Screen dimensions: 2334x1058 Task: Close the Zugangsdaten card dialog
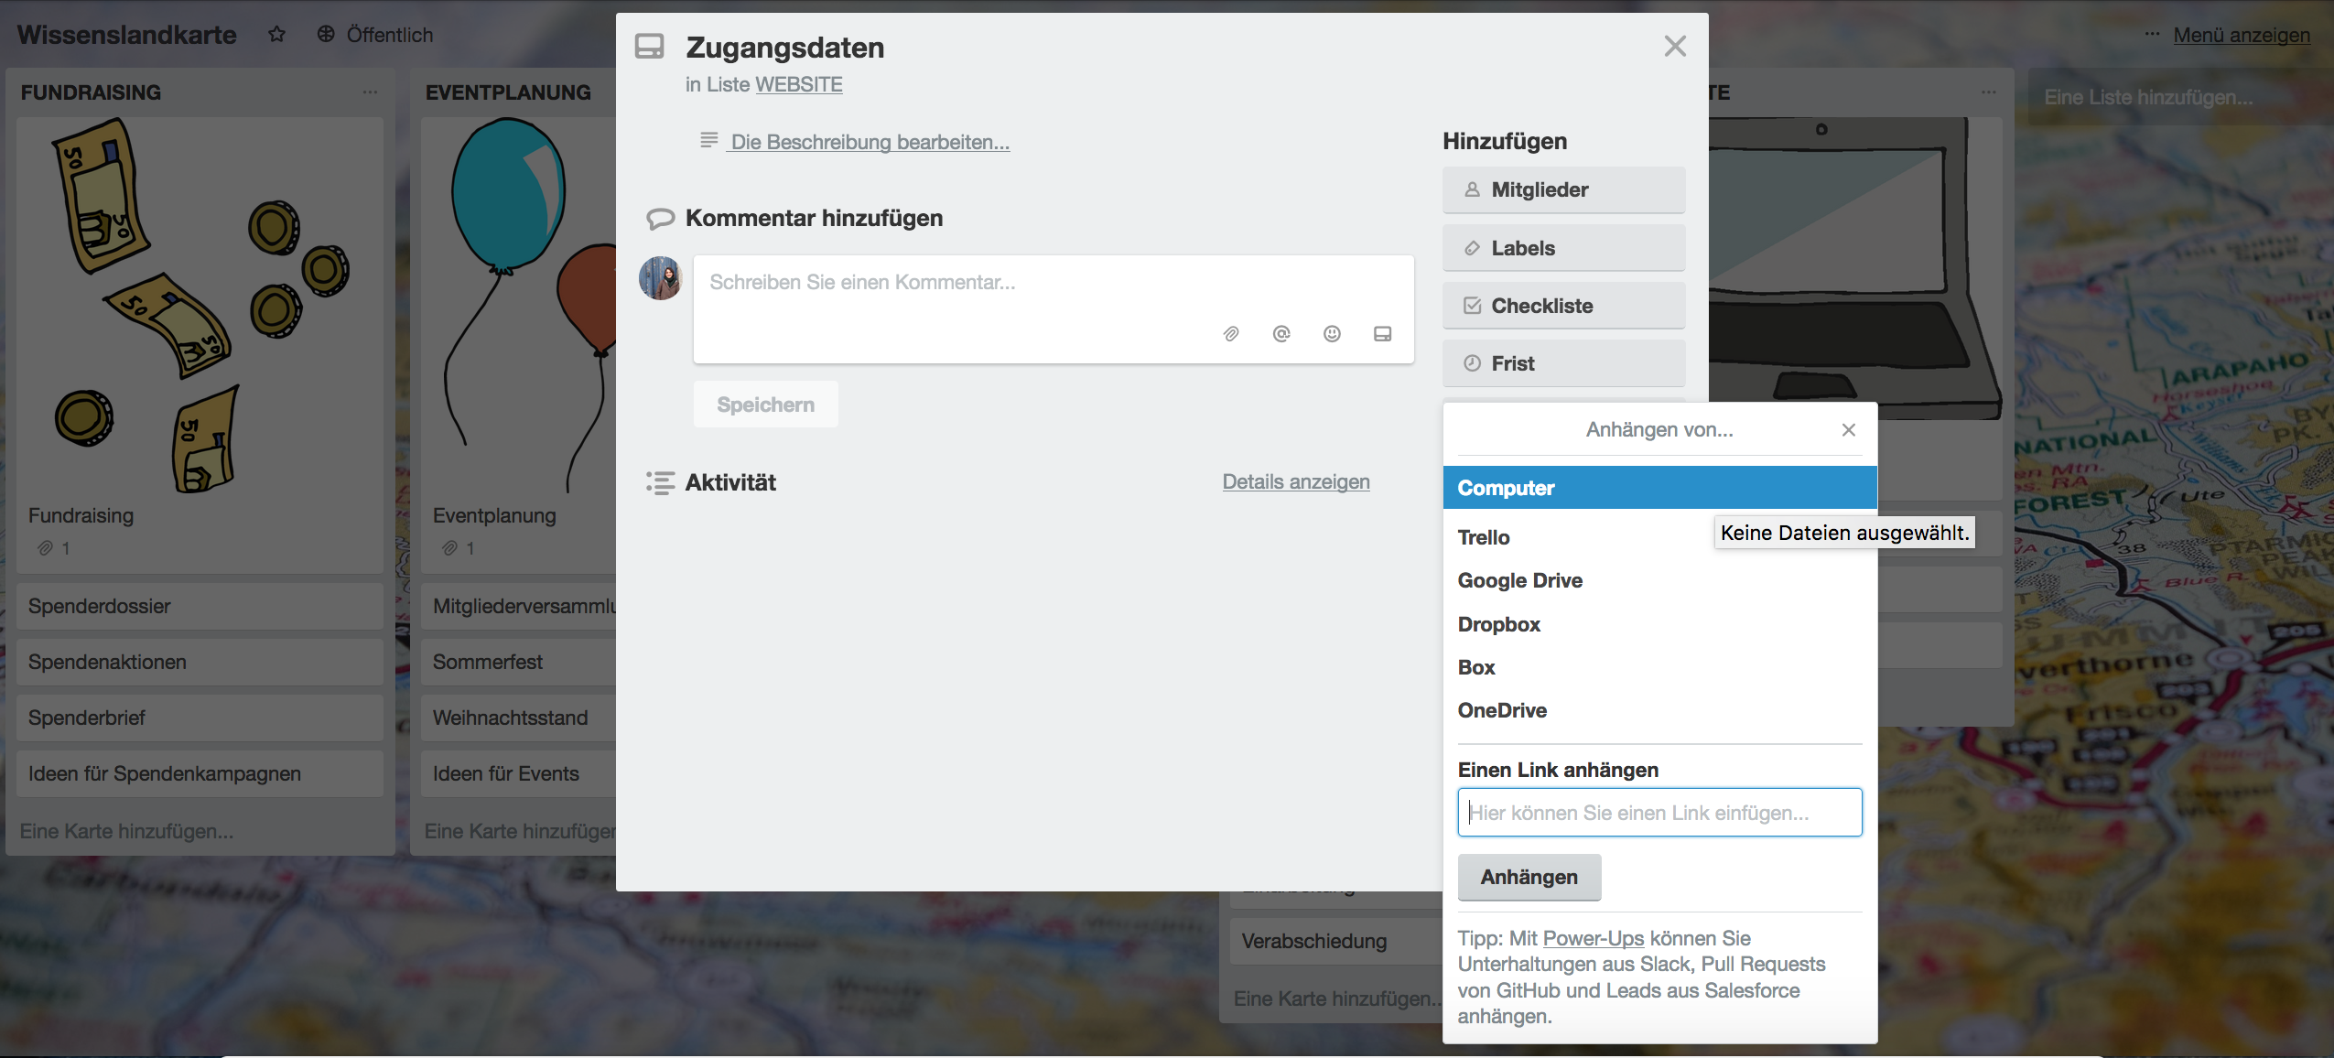(x=1675, y=47)
